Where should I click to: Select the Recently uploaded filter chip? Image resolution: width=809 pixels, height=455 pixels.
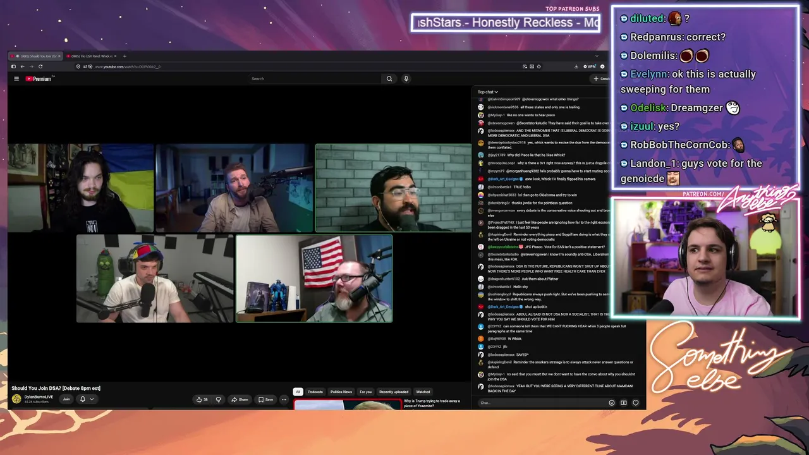click(394, 392)
